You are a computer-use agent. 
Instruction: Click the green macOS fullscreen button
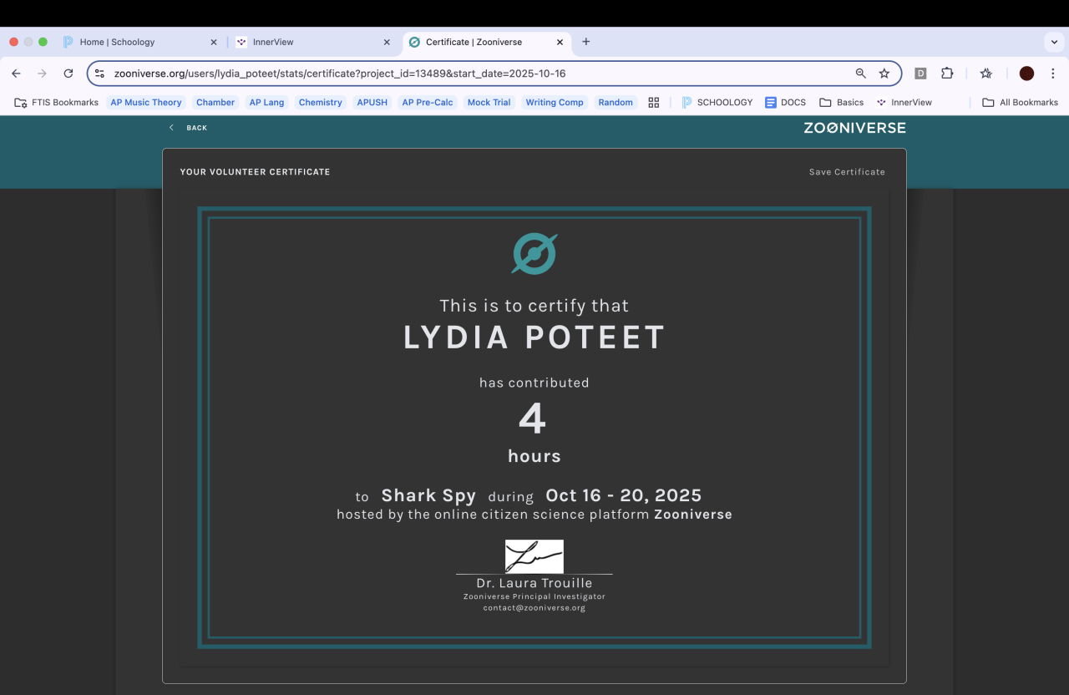[43, 42]
